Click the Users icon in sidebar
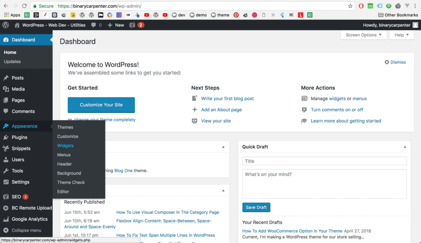421x243 pixels. pyautogui.click(x=6, y=160)
